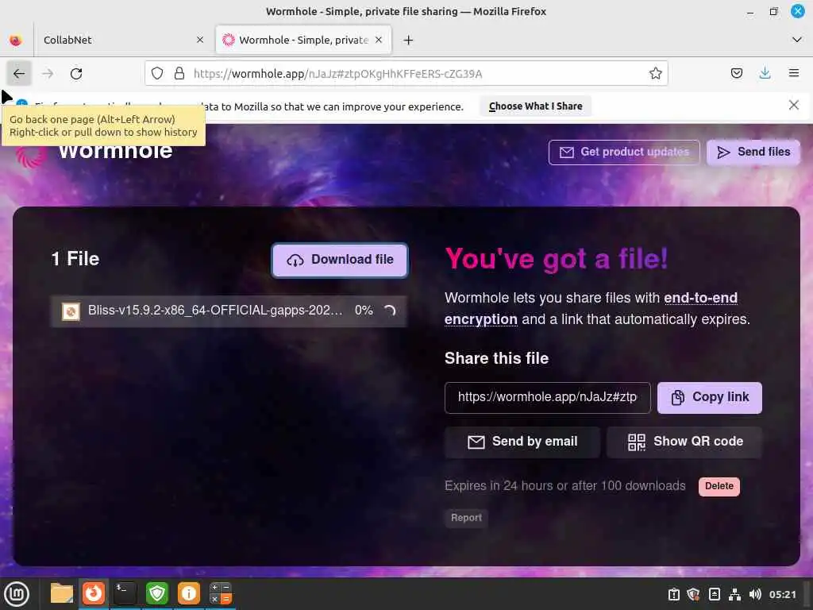Click the address bar URL field
813x610 pixels.
406,74
